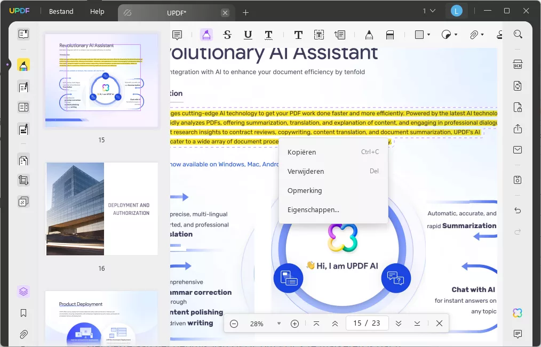Choose Opmerking from the context menu
Image resolution: width=541 pixels, height=347 pixels.
click(x=333, y=191)
